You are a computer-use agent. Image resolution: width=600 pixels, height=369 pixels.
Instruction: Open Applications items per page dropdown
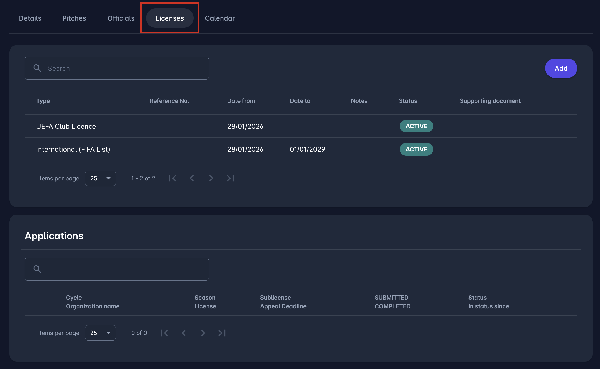(100, 333)
